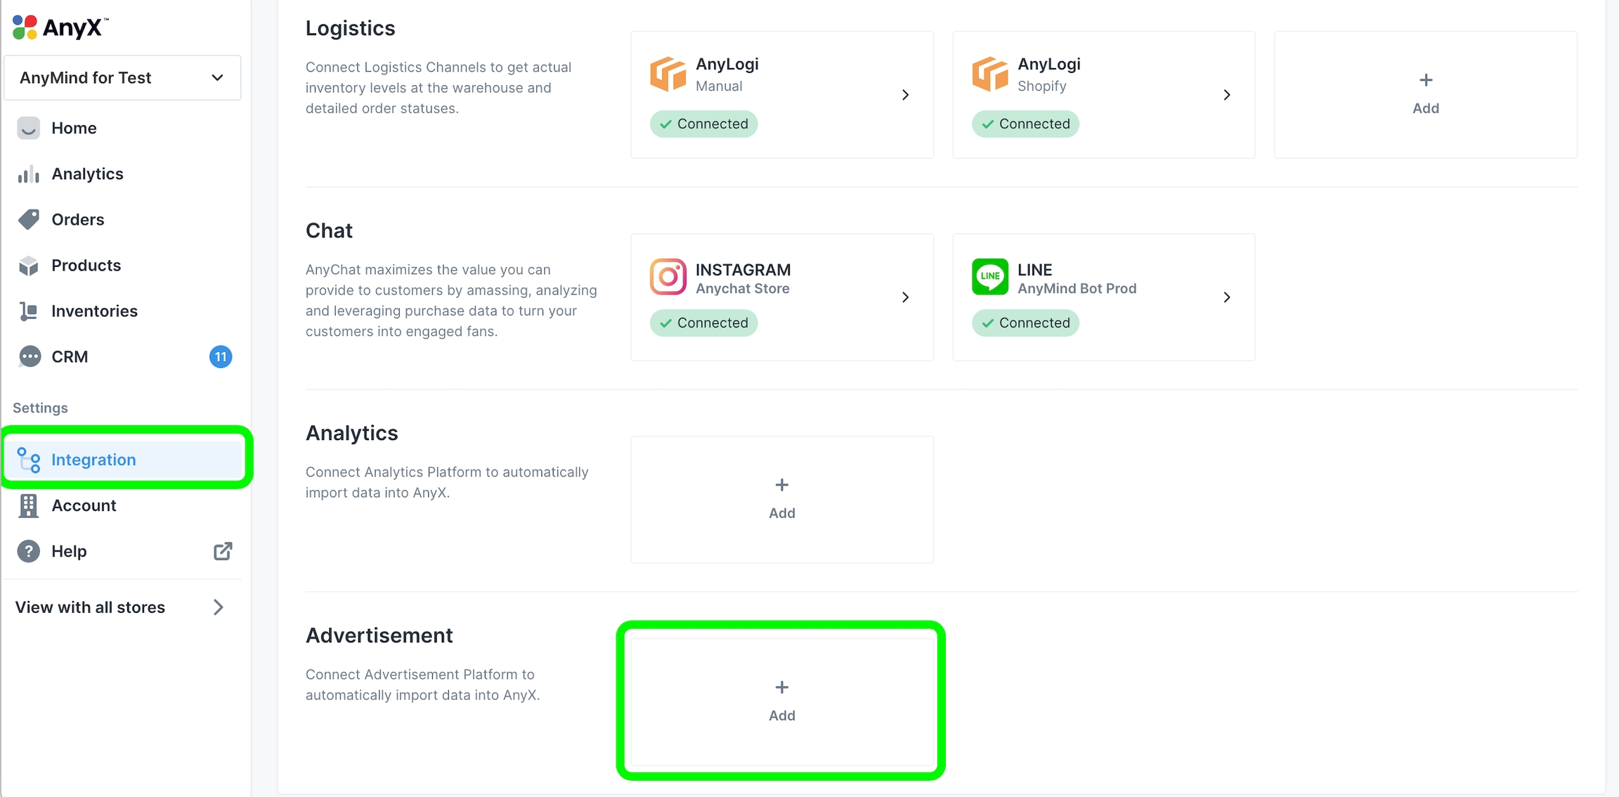Open the Account settings page

[x=84, y=505]
